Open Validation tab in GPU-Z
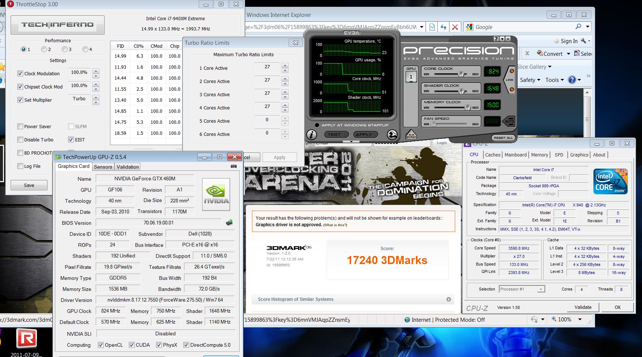The height and width of the screenshot is (357, 642). point(127,167)
